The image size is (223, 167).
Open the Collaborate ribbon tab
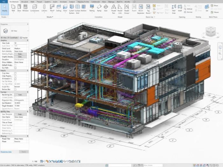pos(96,2)
